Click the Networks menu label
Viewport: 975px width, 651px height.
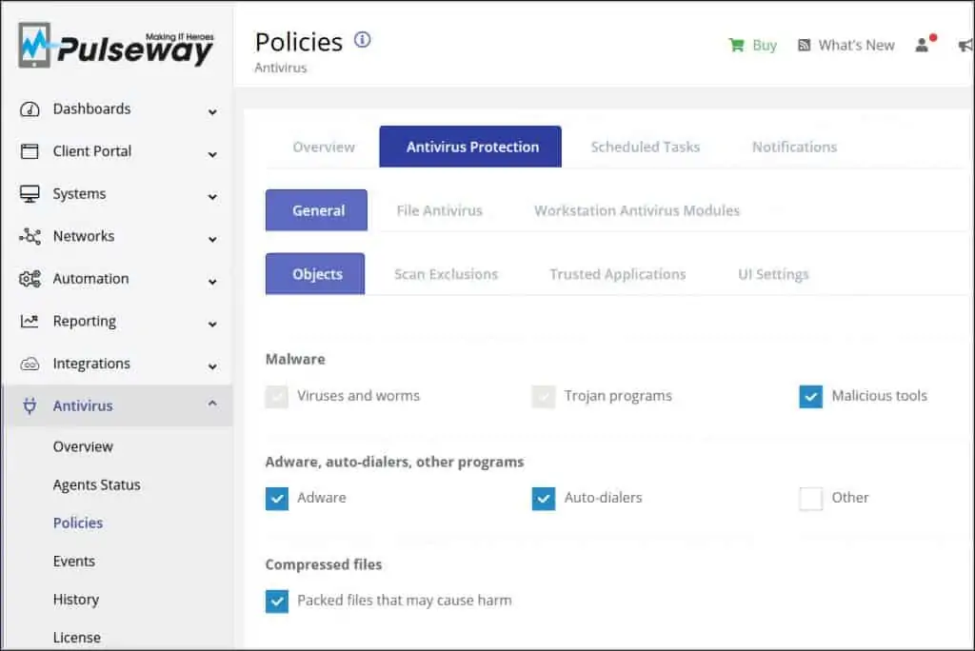coord(84,236)
